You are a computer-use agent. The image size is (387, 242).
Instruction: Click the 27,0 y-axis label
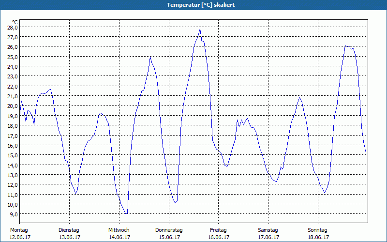click(12, 37)
